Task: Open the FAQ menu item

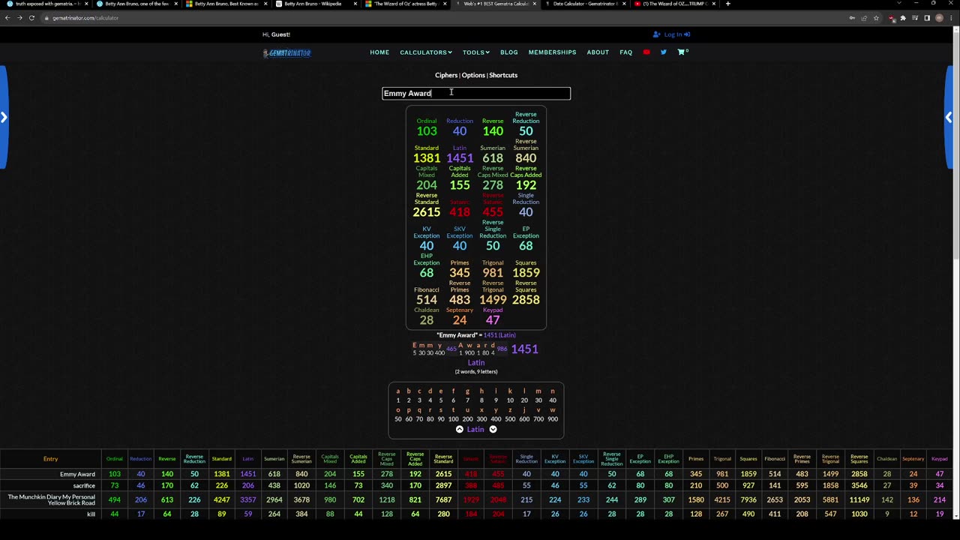Action: point(626,52)
